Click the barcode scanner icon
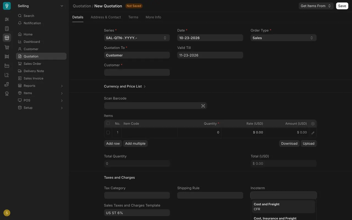Screen dimensions: 352x220 [203, 106]
